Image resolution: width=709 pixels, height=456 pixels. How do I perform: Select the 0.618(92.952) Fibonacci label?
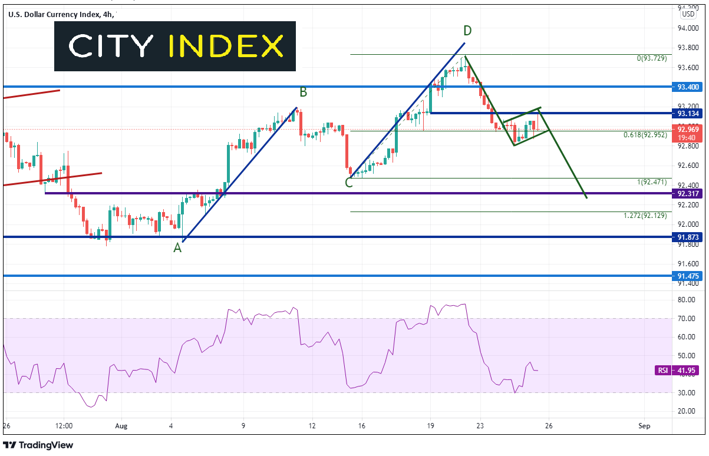tap(645, 135)
